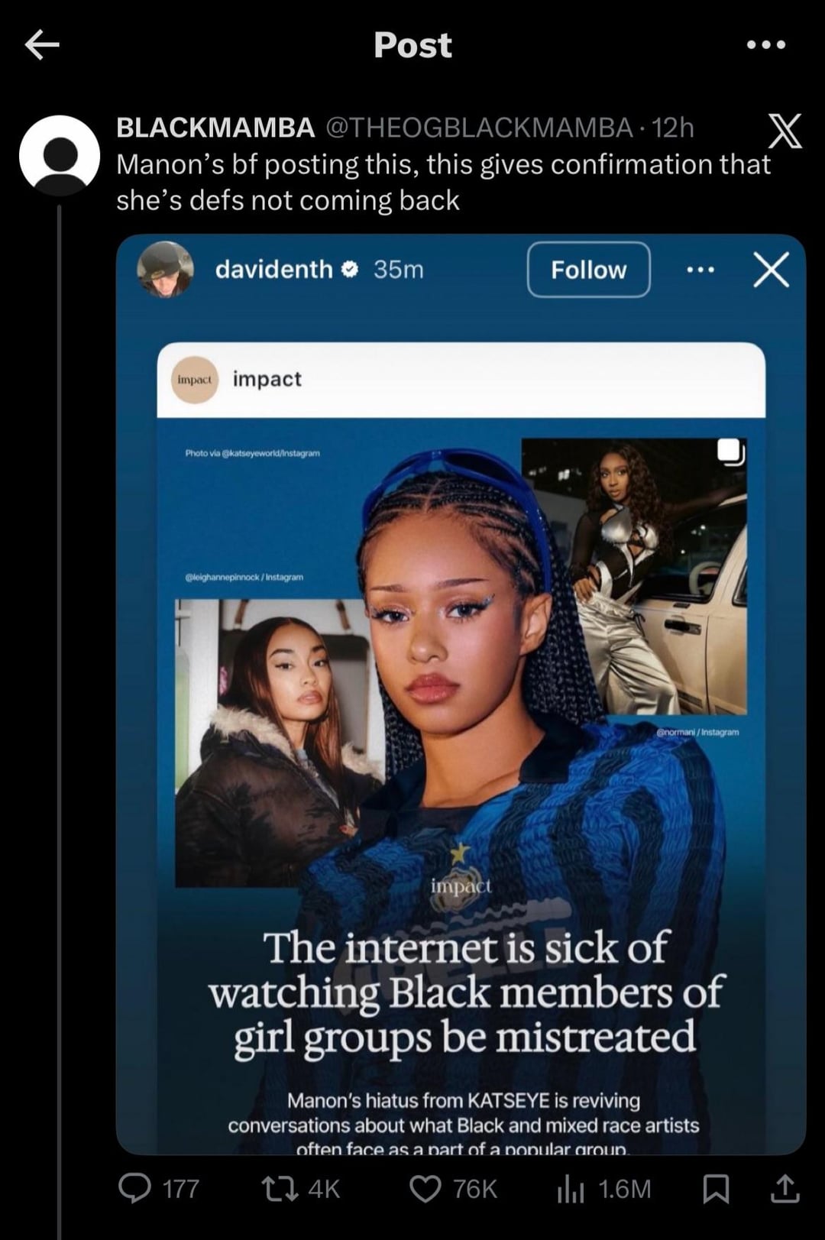Open the davidenth story three-dot menu
Image resolution: width=825 pixels, height=1240 pixels.
(x=700, y=270)
